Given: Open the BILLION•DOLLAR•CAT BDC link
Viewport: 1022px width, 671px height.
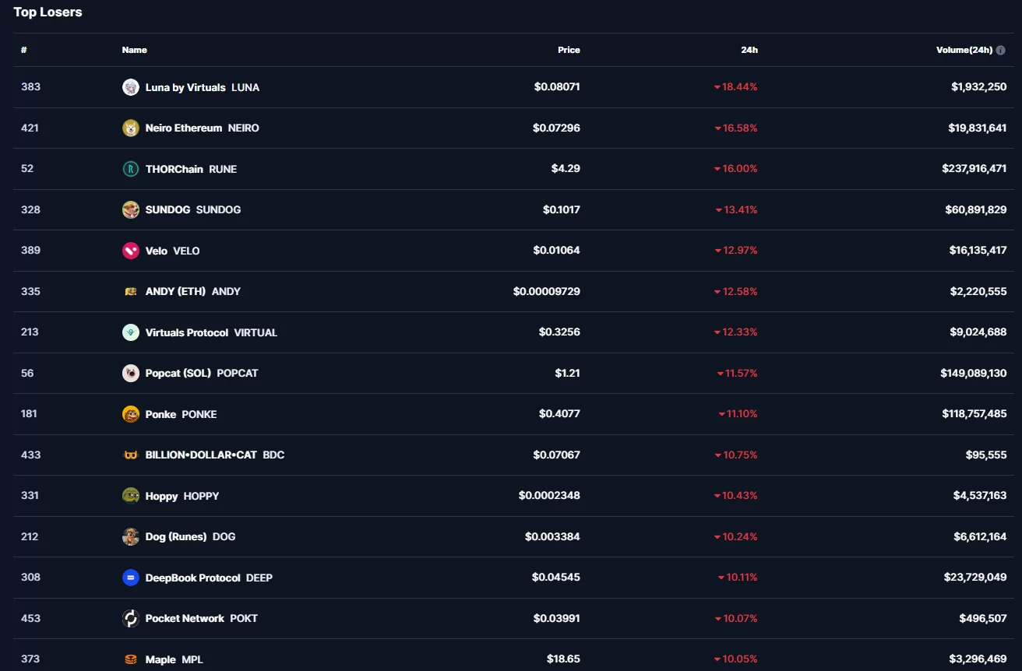Looking at the screenshot, I should (214, 455).
